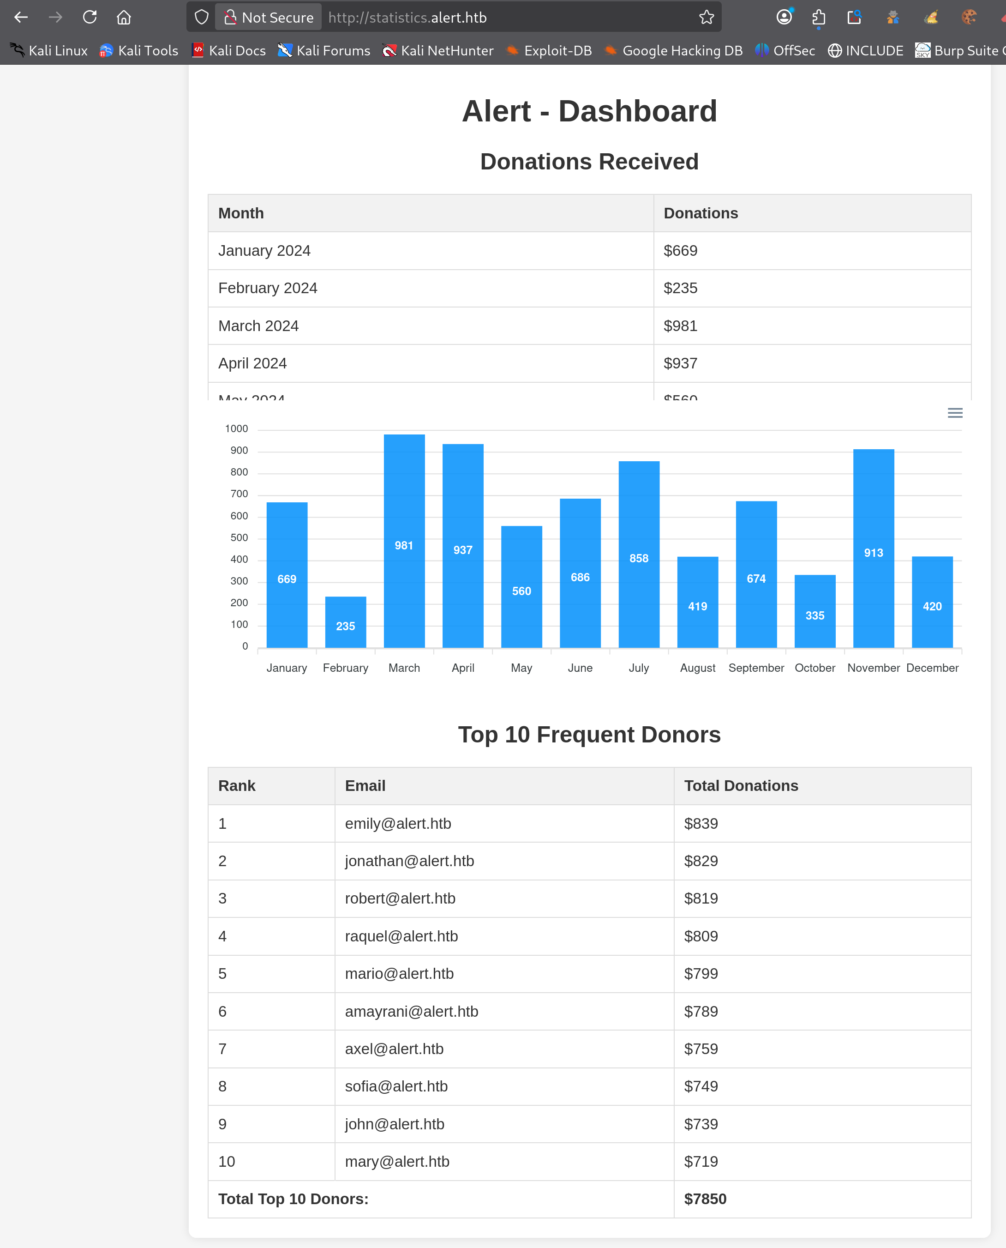Image resolution: width=1006 pixels, height=1248 pixels.
Task: Bookmark this page with the star icon
Action: [x=707, y=17]
